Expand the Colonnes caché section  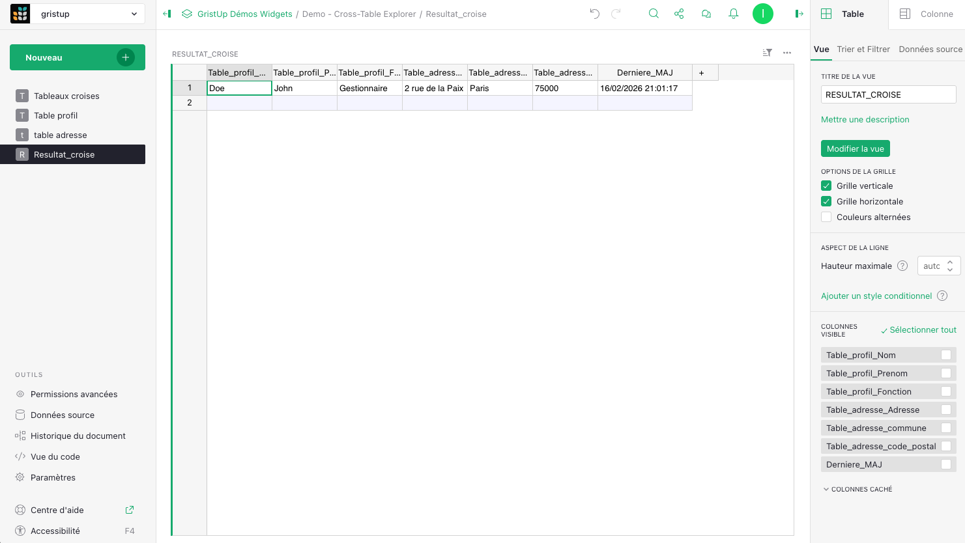point(857,489)
